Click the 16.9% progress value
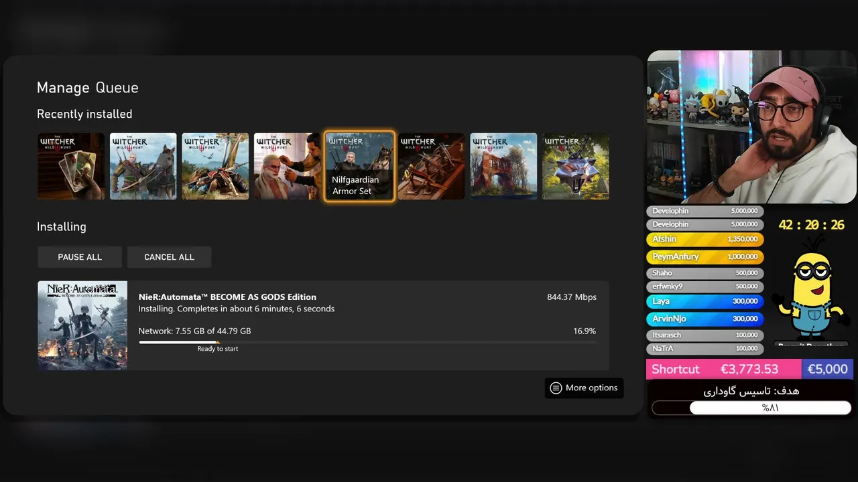Viewport: 858px width, 482px height. click(x=585, y=331)
